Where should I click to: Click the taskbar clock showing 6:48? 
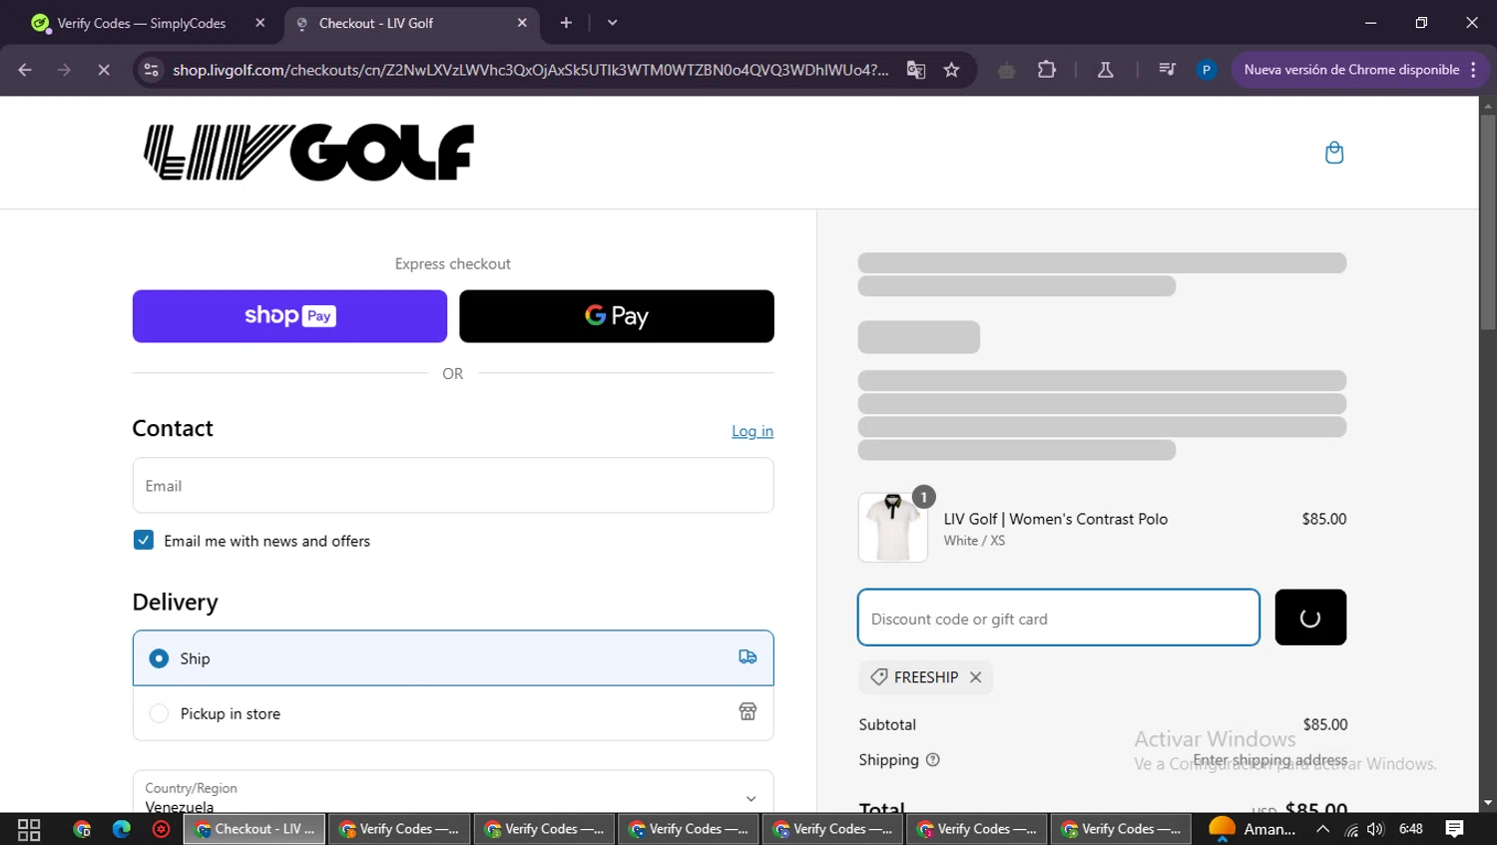click(1411, 829)
